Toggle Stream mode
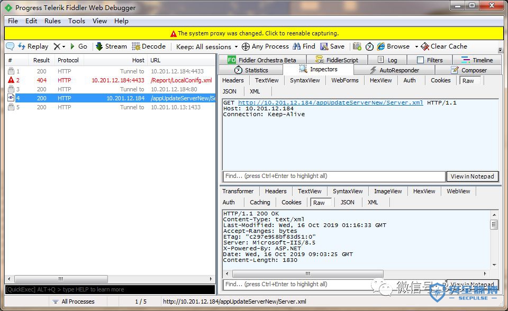508x311 pixels. [x=111, y=46]
